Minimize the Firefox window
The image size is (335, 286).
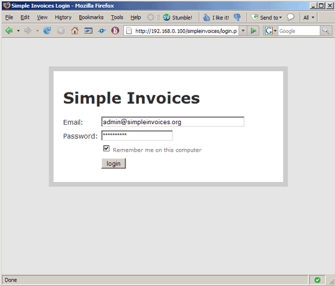[313, 5]
